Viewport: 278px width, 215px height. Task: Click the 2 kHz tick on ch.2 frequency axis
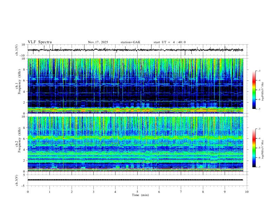[24, 161]
